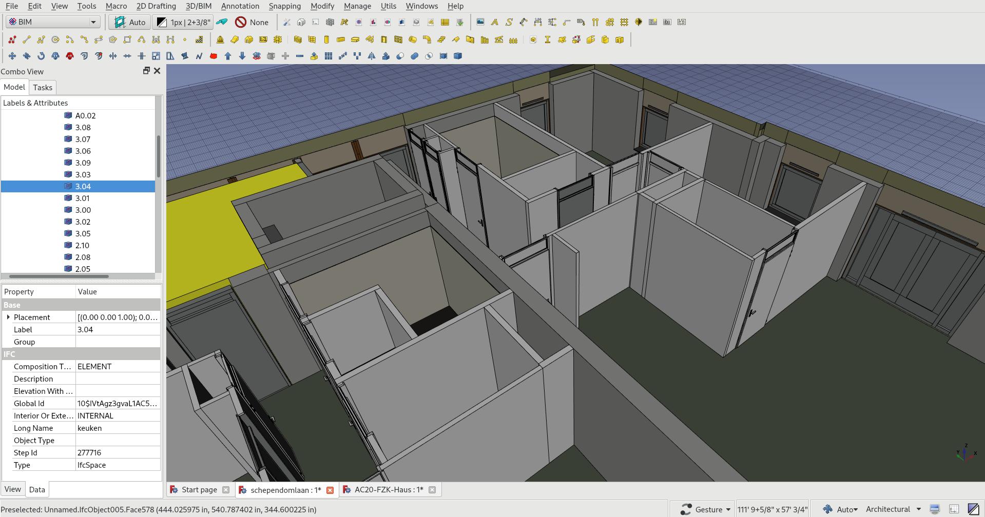
Task: Select the Stairs tool
Action: pyautogui.click(x=441, y=39)
